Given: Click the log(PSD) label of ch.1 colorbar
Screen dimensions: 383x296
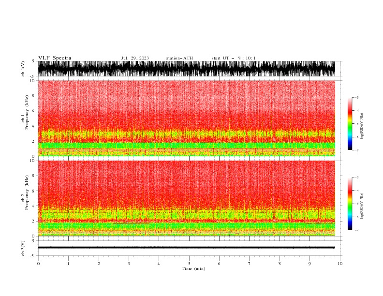Looking at the screenshot, I should click(362, 126).
